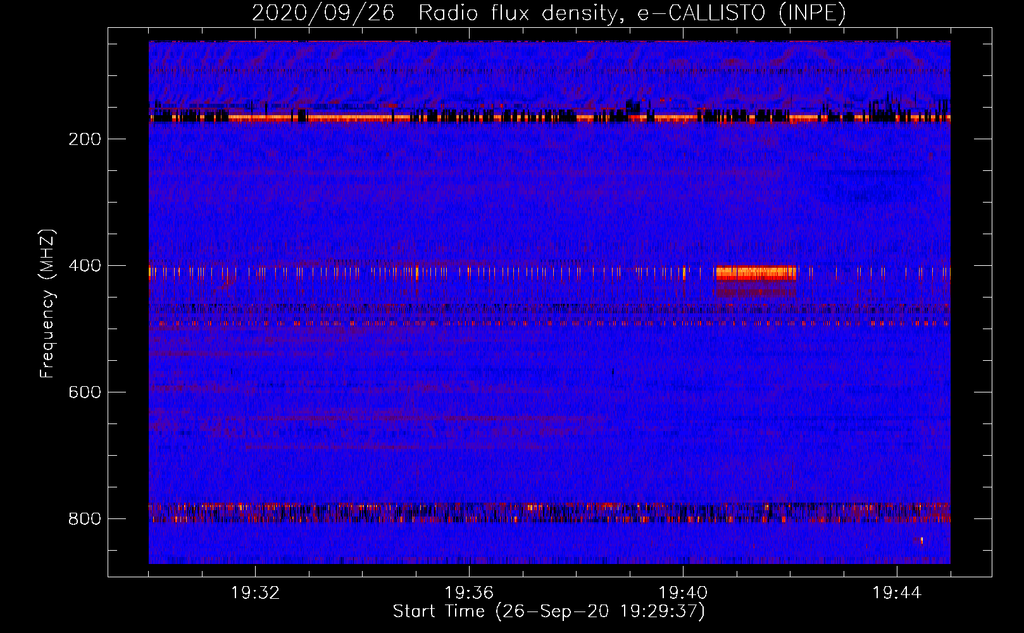
Task: Click the orange interference band below 200 MHz
Action: tap(549, 117)
